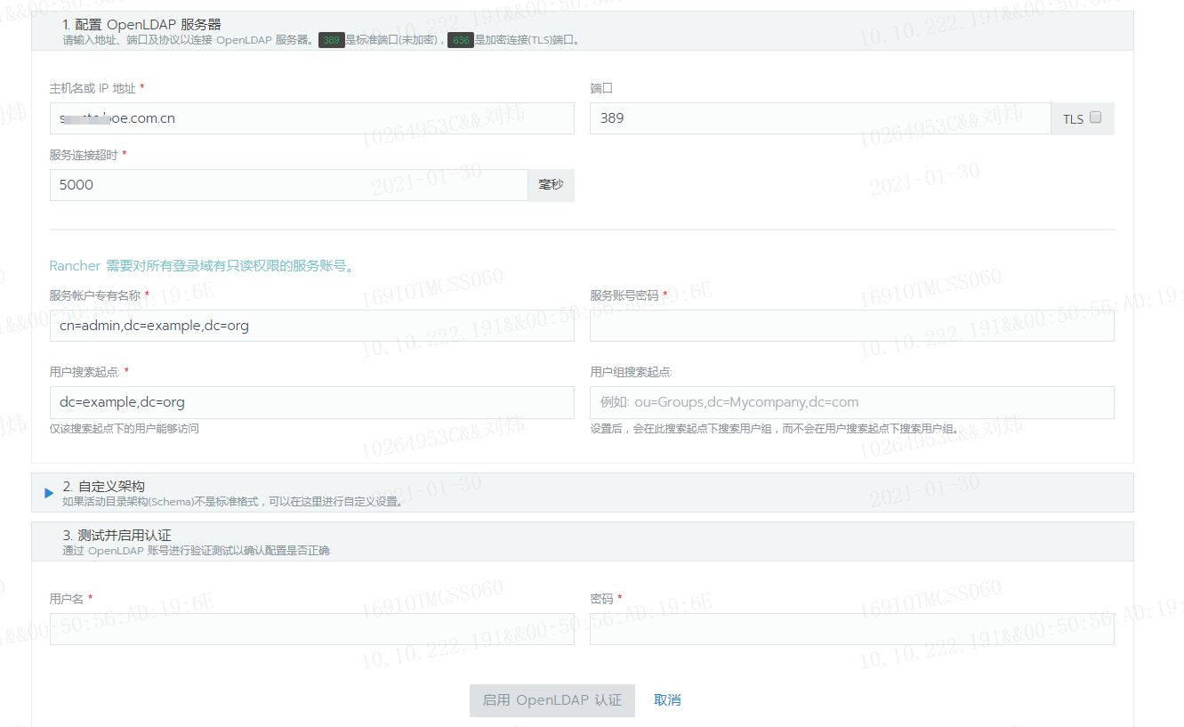This screenshot has width=1184, height=727.
Task: Enable the TLS checkbox next to port
Action: pos(1095,117)
